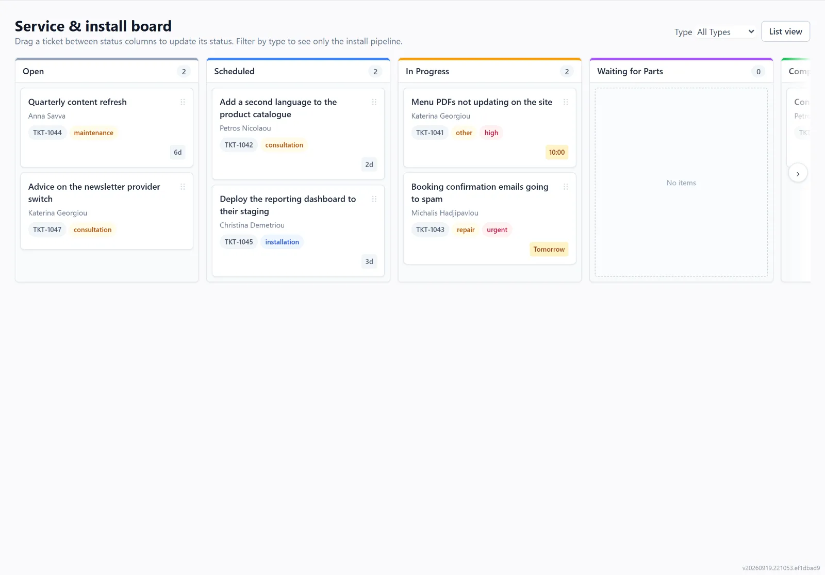Screen dimensions: 825x575
Task: Open the Quarterly content refresh ticket
Action: pos(77,102)
